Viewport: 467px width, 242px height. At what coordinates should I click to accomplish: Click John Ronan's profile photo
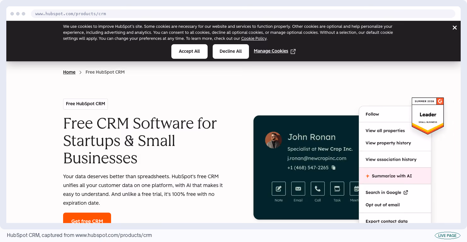point(273,140)
